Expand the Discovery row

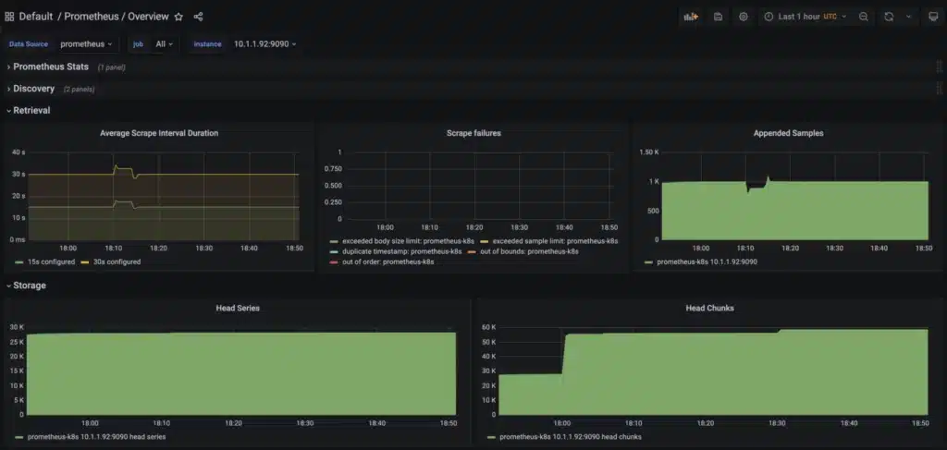[x=34, y=89]
